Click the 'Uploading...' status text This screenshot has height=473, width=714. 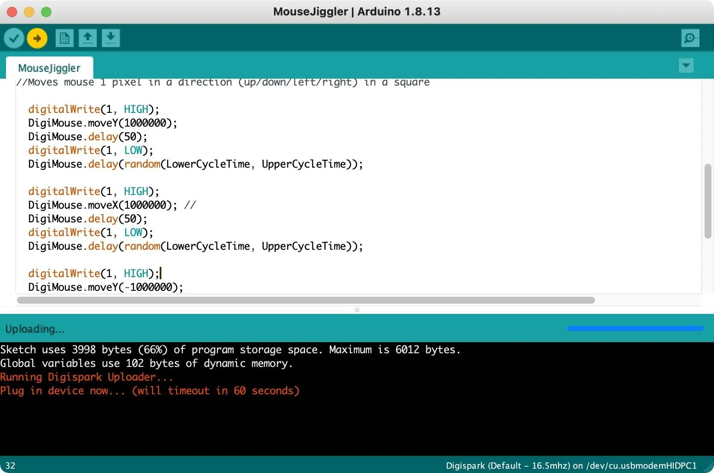click(35, 329)
